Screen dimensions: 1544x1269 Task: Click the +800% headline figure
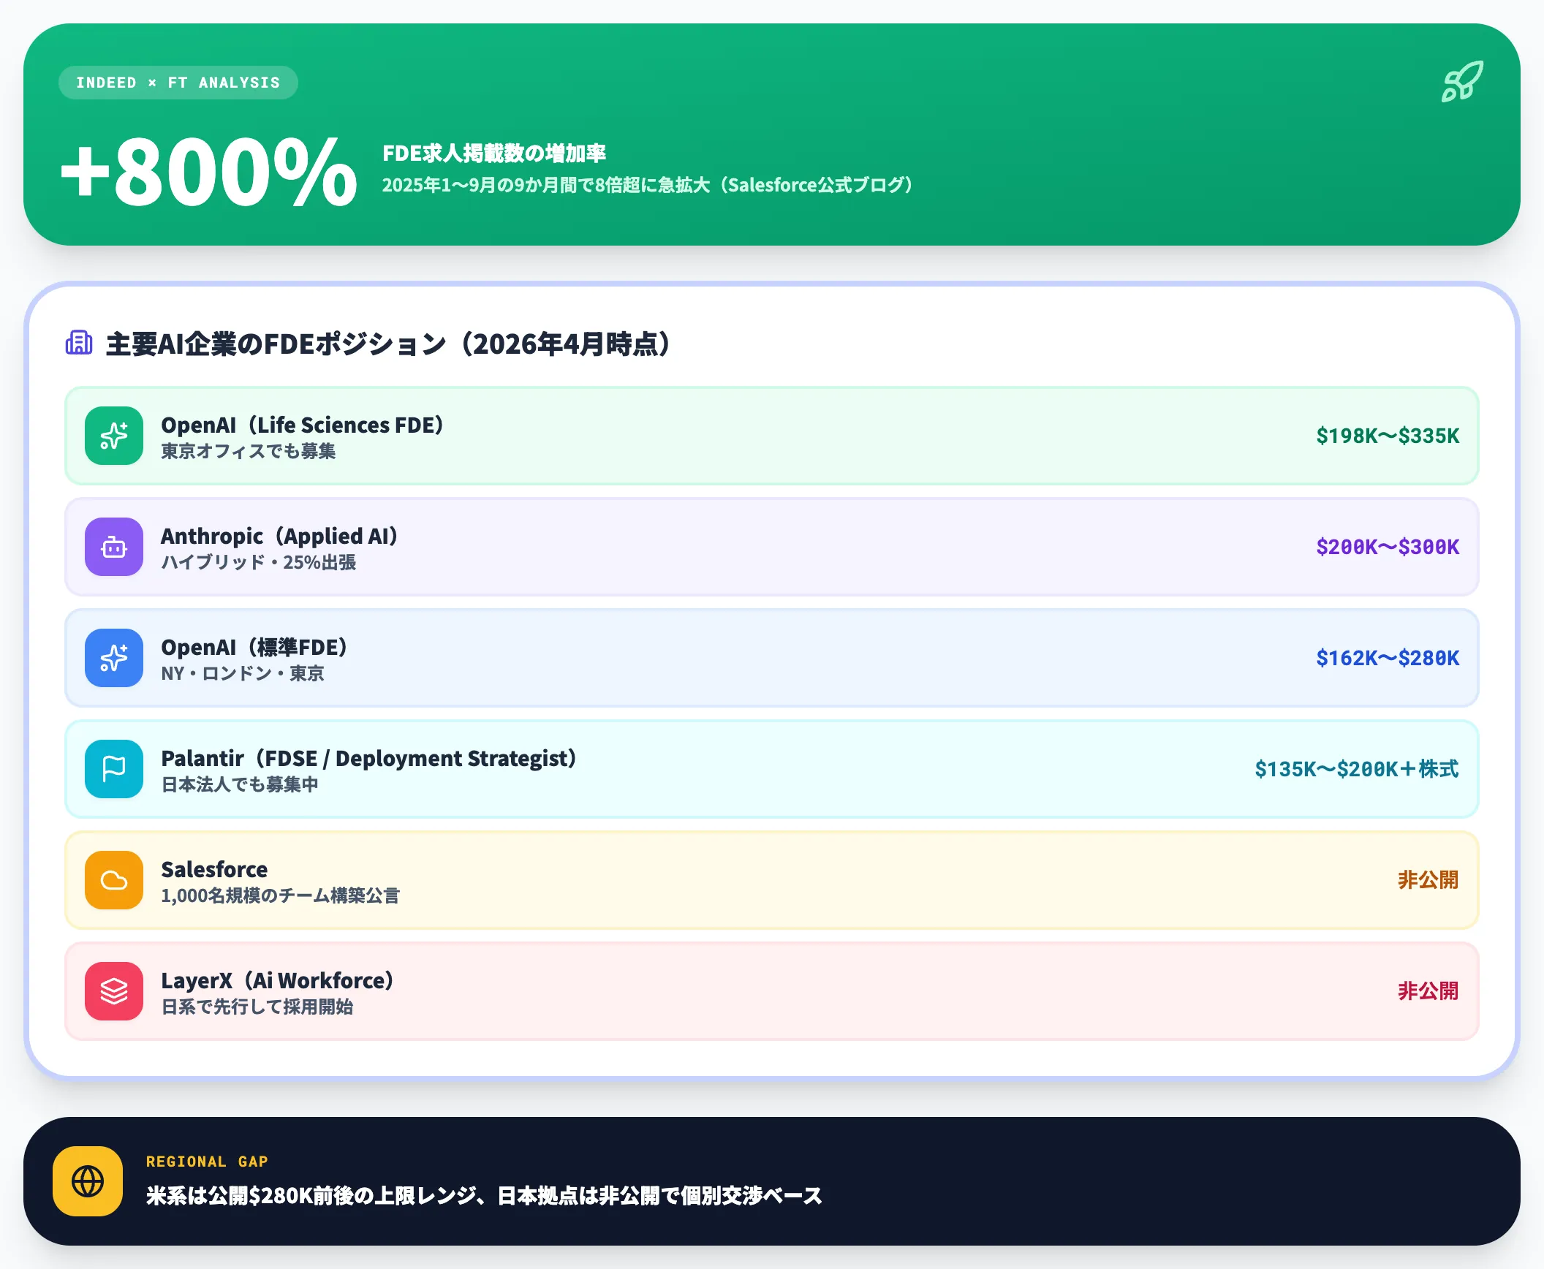coord(208,173)
